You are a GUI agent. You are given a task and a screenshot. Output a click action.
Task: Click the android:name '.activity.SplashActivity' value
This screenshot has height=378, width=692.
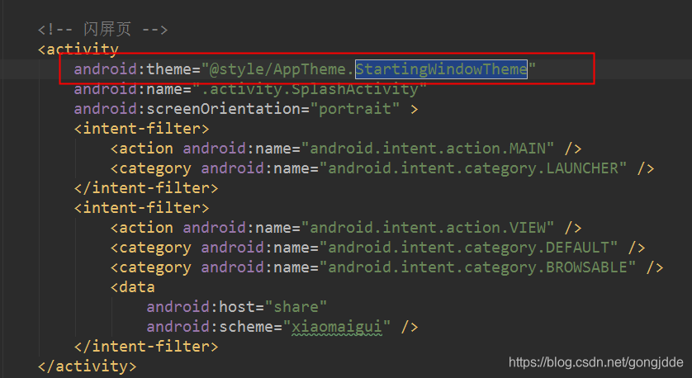(x=310, y=89)
